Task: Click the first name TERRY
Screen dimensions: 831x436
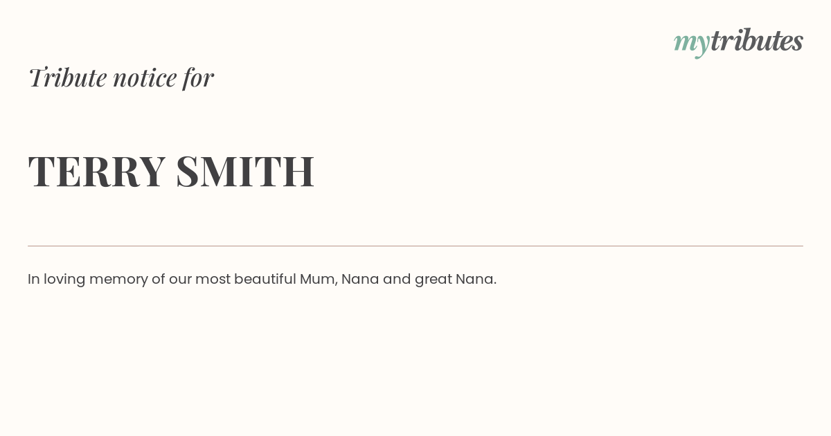Action: click(x=96, y=171)
